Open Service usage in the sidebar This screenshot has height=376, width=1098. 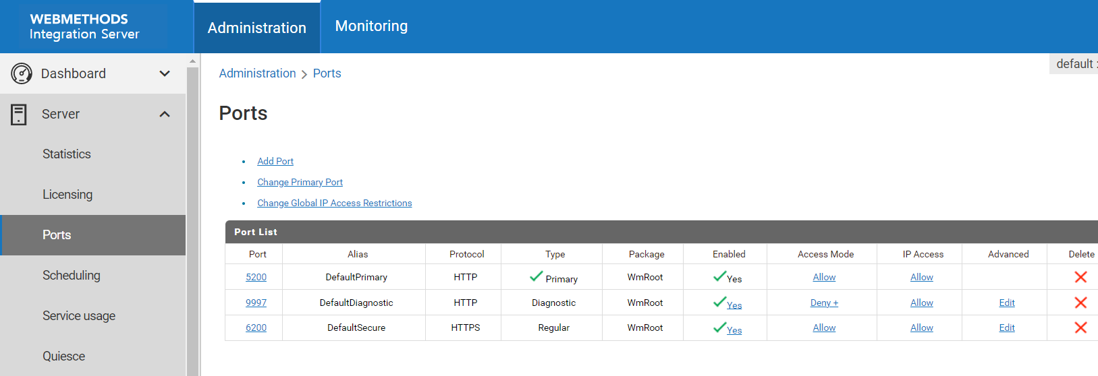[79, 316]
